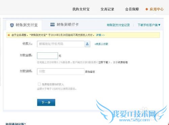Switch to the 转账到银行卡 tab
The image size is (169, 125).
point(64,25)
